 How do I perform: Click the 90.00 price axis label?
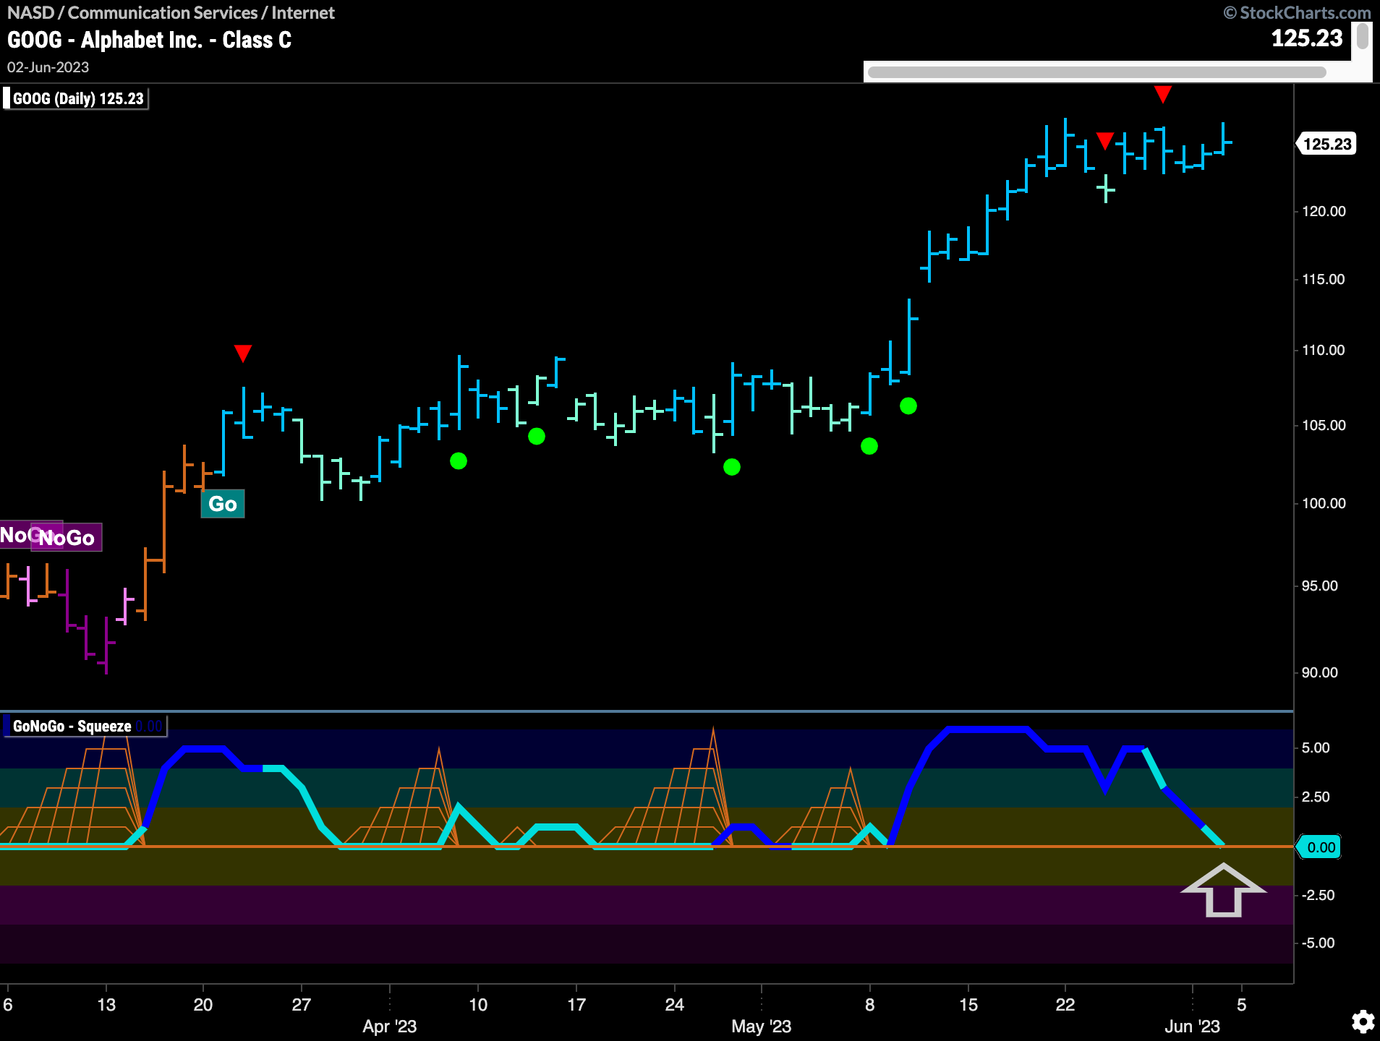pos(1320,672)
